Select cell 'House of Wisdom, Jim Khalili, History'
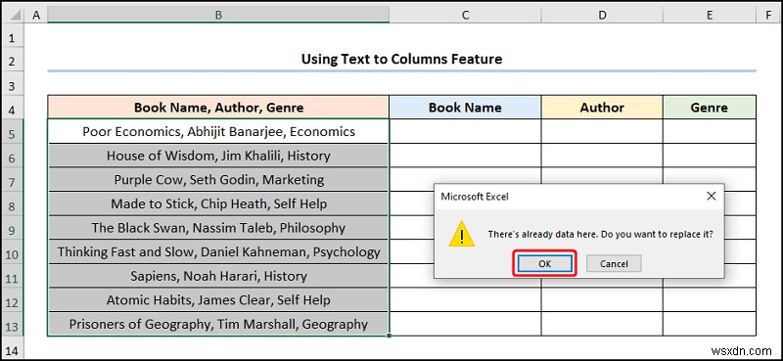The image size is (783, 361). point(218,156)
